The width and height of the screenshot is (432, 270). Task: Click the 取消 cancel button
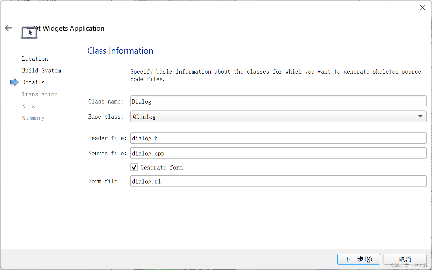click(x=405, y=259)
